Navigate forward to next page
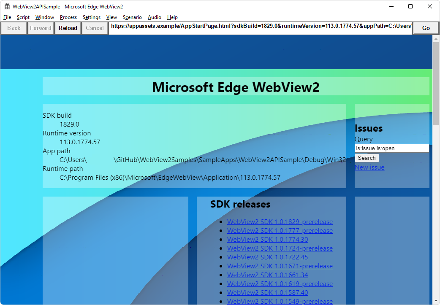The width and height of the screenshot is (440, 305). [x=41, y=28]
